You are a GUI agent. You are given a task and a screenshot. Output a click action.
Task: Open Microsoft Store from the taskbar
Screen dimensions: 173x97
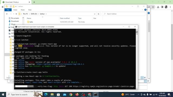[x=58, y=95]
